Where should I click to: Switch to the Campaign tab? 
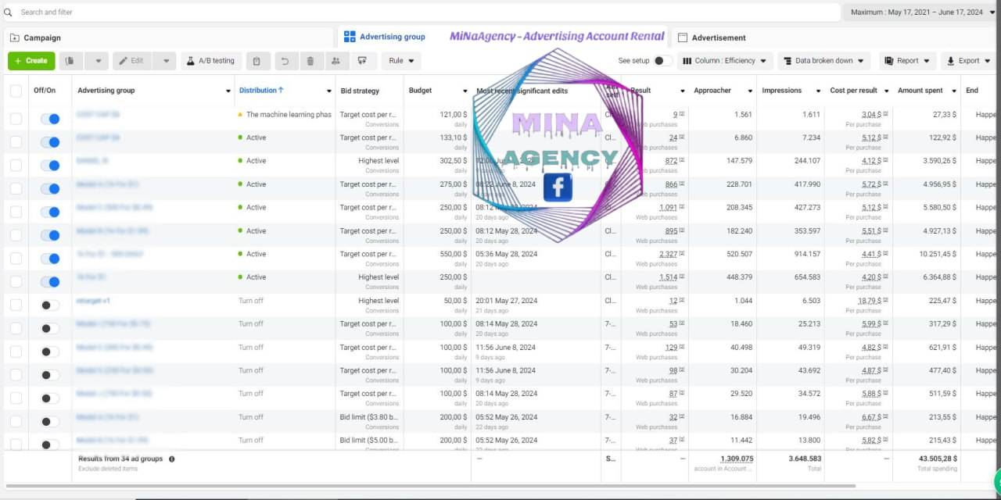pyautogui.click(x=169, y=37)
